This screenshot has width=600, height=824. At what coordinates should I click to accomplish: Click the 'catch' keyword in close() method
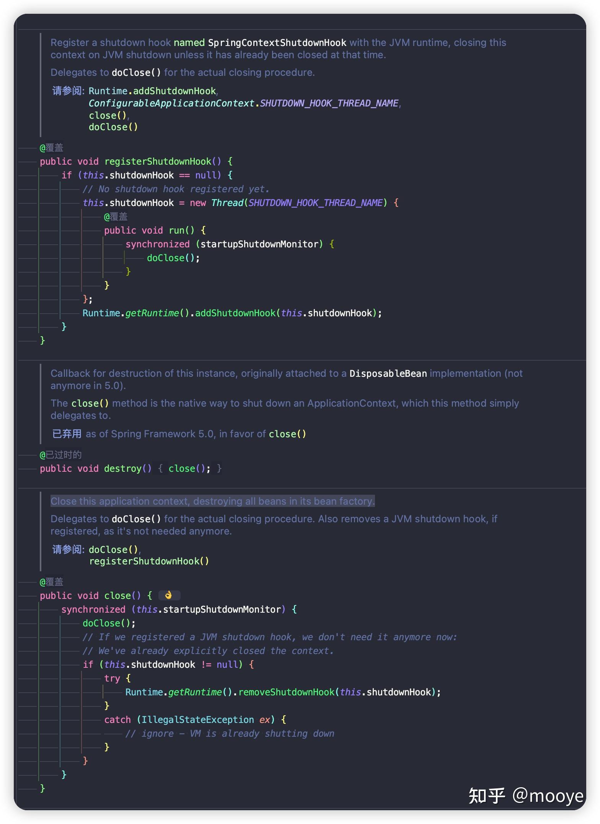117,719
